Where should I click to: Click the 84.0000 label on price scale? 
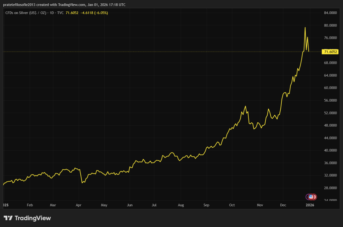pyautogui.click(x=330, y=13)
